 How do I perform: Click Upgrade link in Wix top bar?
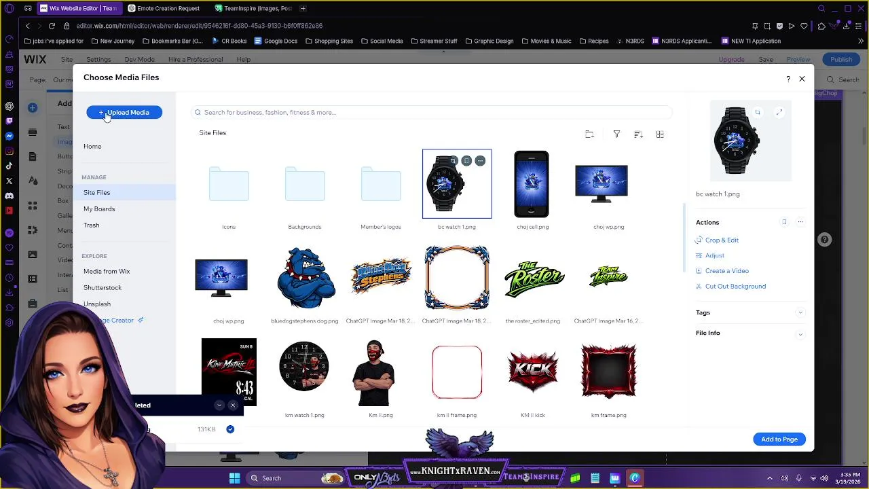coord(731,60)
